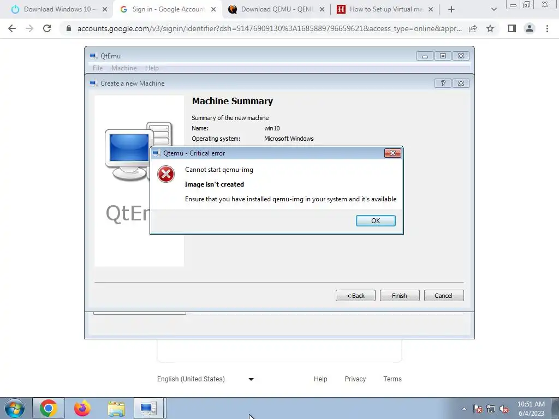Click the 'Cannot start qemu-img' text
Image resolution: width=559 pixels, height=419 pixels.
coord(219,170)
